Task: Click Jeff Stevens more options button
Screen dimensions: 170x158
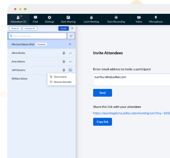Action: click(x=70, y=70)
